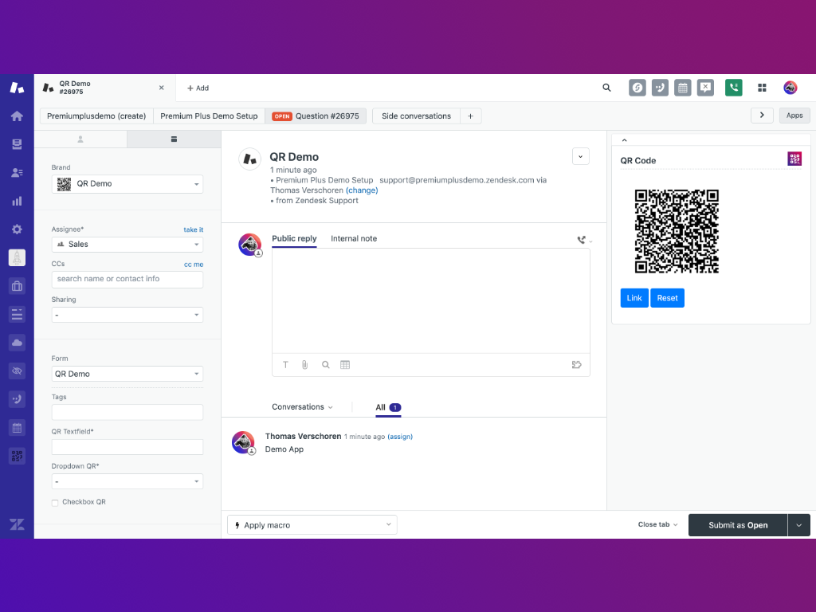Open the Assignee dropdown set to Sales
This screenshot has width=816, height=612.
[127, 244]
